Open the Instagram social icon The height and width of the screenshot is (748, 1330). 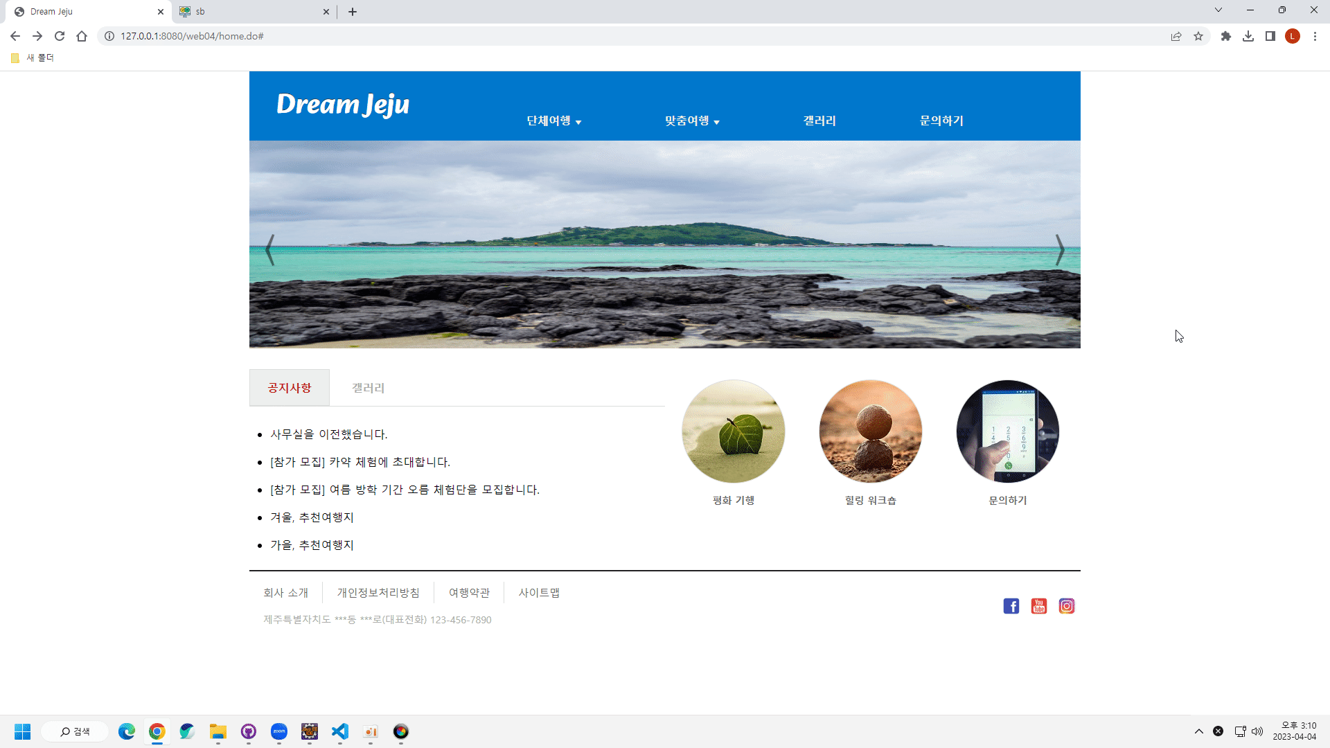tap(1066, 606)
